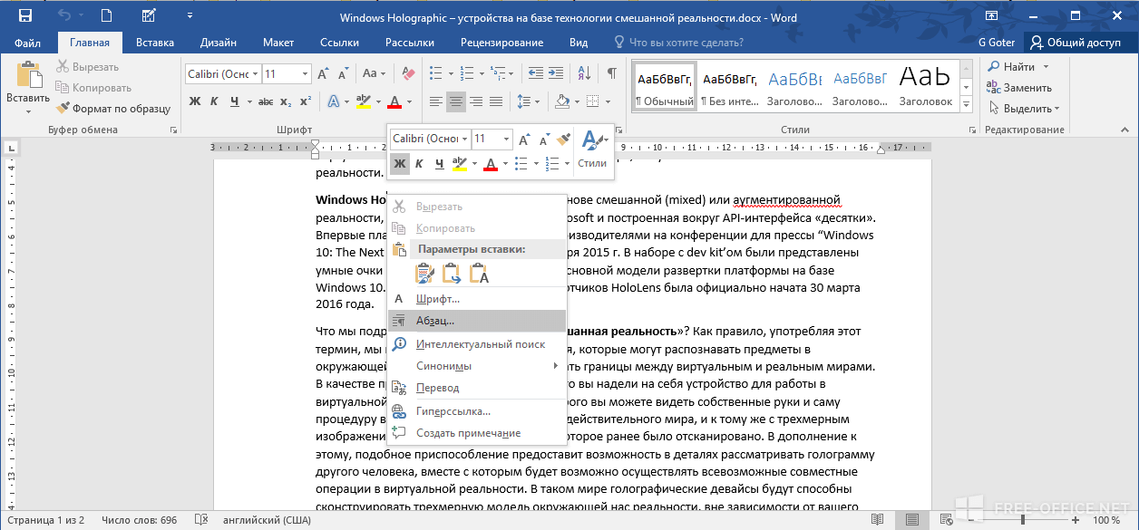Click Replace (Заменить) in Editing group
This screenshot has width=1139, height=530.
(1020, 88)
